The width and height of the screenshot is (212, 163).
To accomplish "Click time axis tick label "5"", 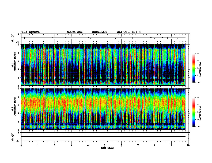I will 105,145.
